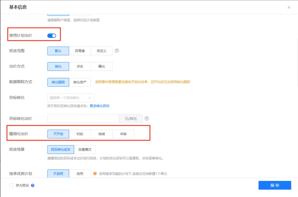Toggle the 使用计划出价 switch

click(52, 36)
